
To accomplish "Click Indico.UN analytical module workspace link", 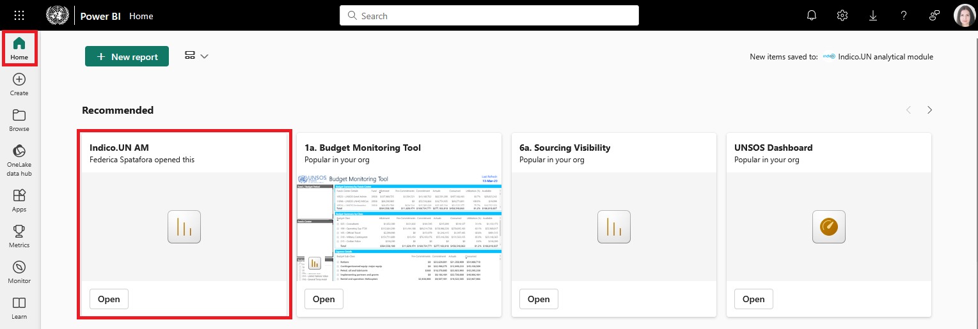I will (878, 57).
